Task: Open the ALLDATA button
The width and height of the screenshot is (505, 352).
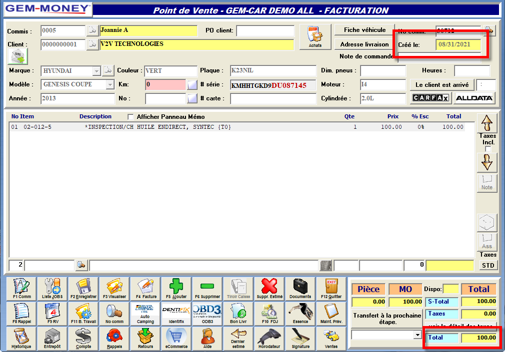Action: tap(474, 98)
